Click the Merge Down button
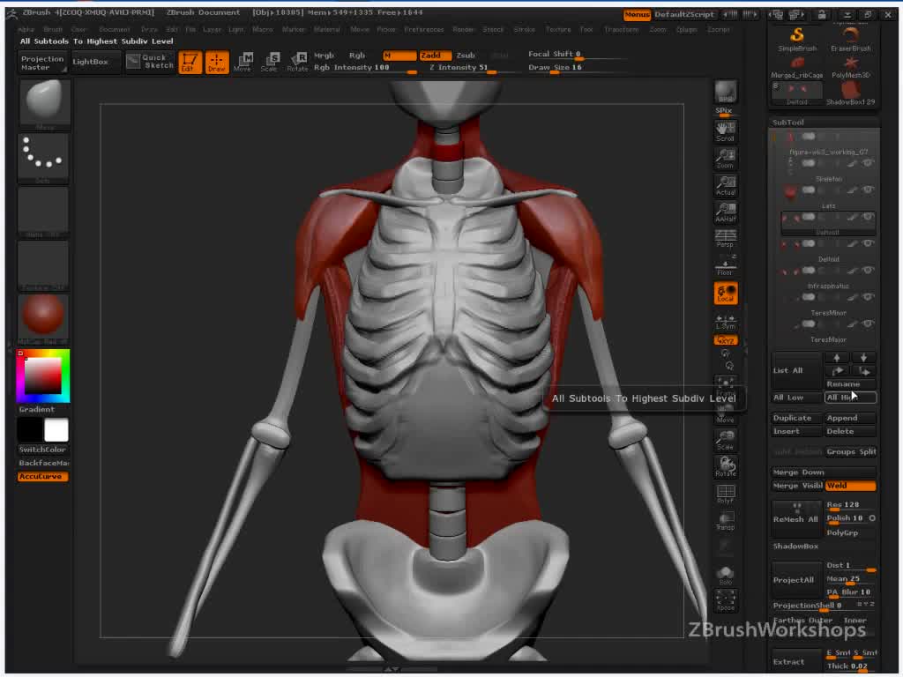Screen dimensions: 903x677 824,472
